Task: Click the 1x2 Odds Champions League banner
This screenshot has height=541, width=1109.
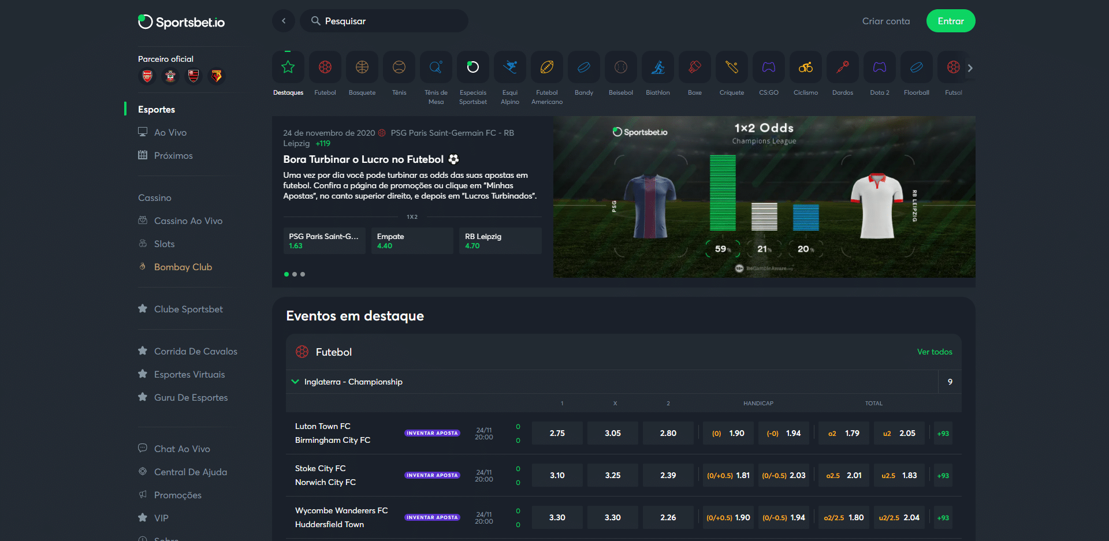Action: 764,197
